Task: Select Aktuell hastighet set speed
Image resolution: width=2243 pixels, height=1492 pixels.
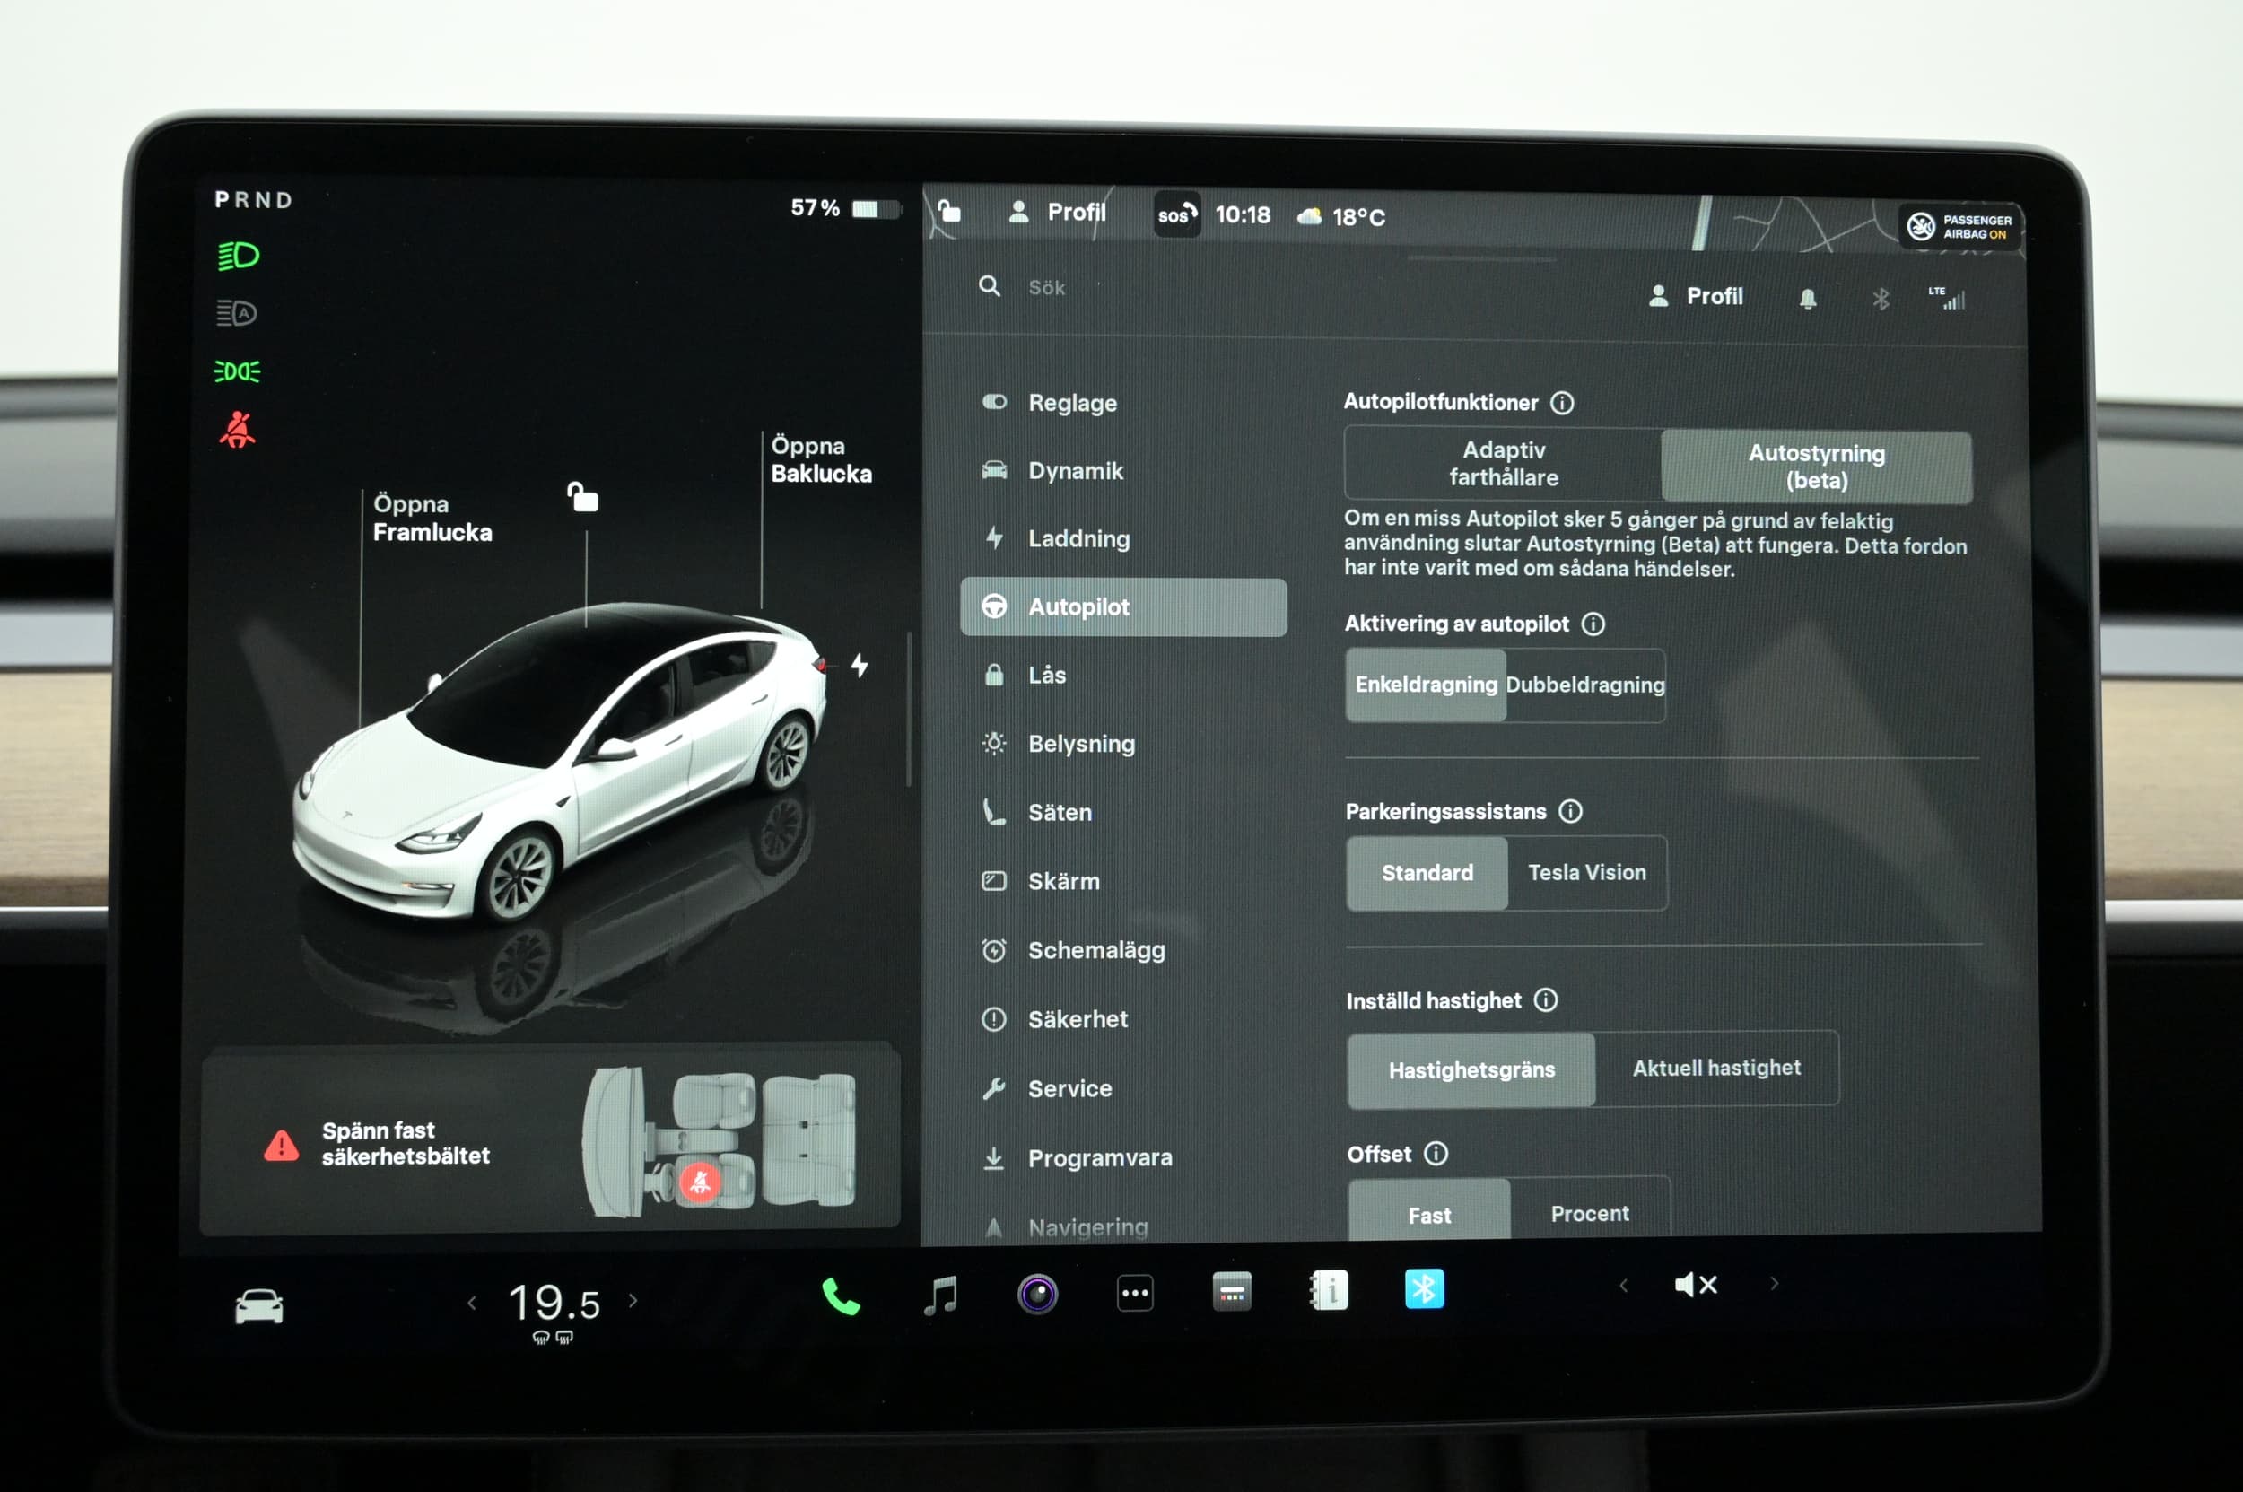Action: tap(1716, 1069)
